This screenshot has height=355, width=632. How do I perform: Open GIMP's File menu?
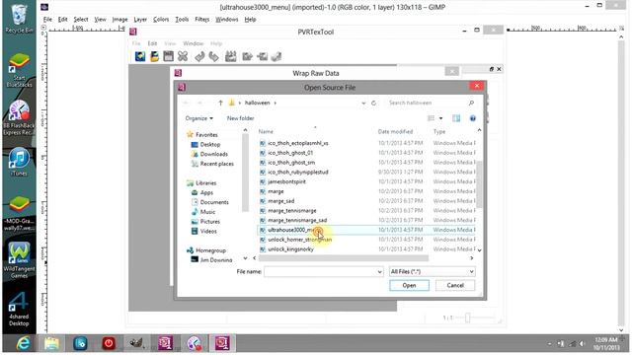tap(47, 20)
